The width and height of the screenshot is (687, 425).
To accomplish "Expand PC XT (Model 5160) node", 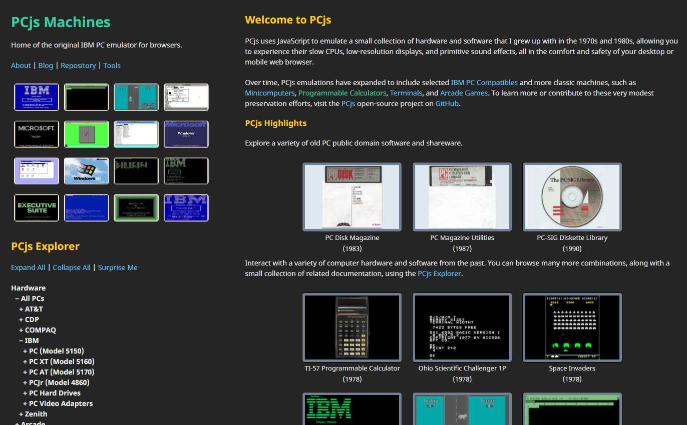I will click(59, 361).
